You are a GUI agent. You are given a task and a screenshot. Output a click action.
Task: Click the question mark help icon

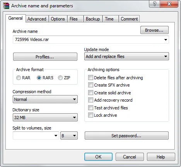[154, 4]
